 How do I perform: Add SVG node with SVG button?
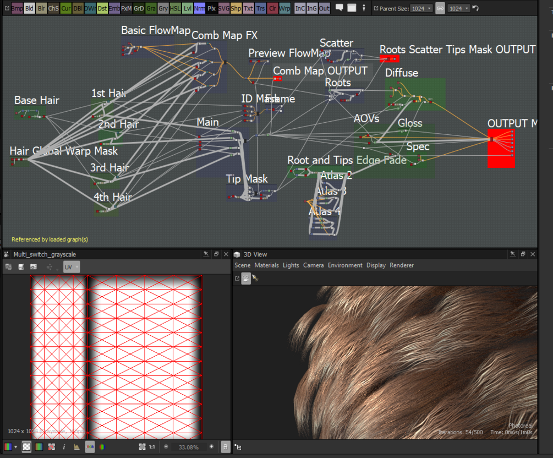tap(223, 8)
